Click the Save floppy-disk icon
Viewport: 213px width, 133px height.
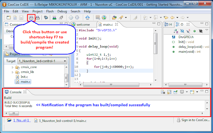pos(21,18)
